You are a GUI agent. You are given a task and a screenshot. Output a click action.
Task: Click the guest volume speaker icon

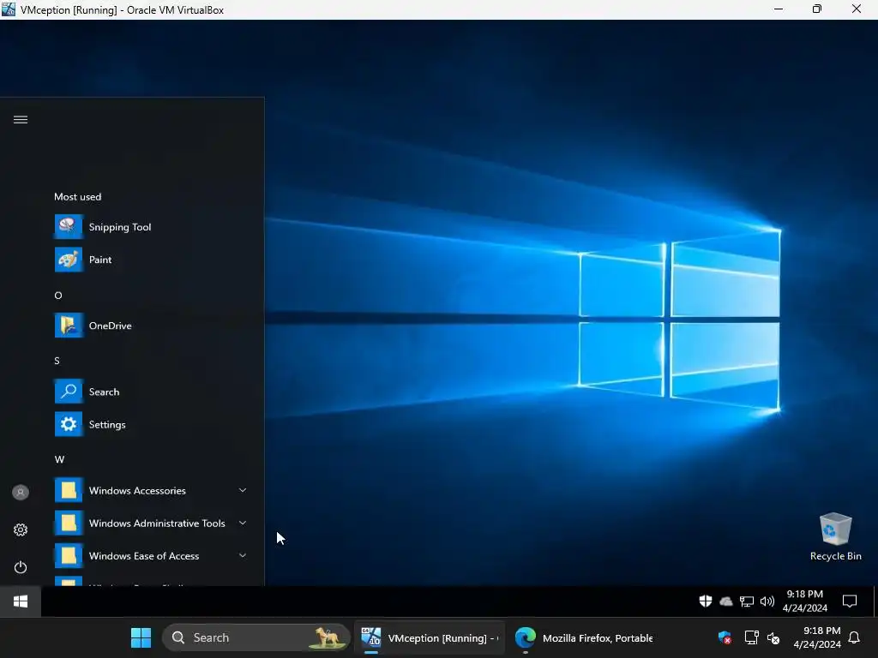[x=767, y=601]
